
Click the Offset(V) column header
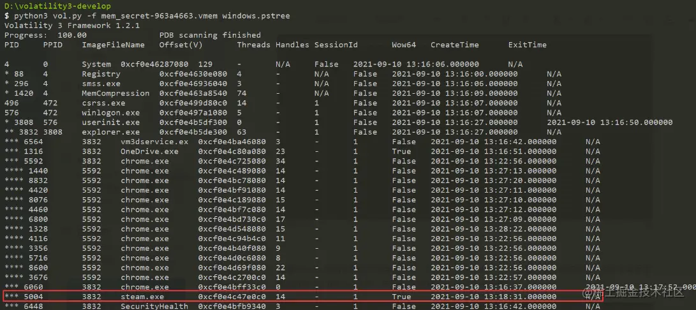181,45
